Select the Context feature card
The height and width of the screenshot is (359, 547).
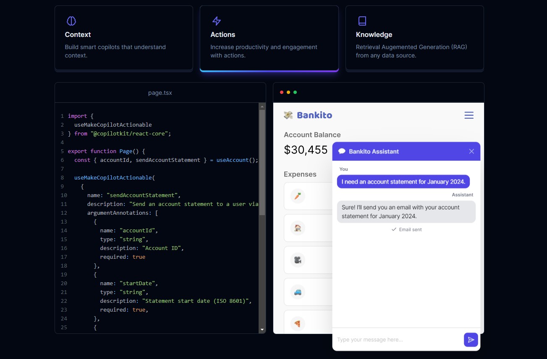tap(124, 38)
